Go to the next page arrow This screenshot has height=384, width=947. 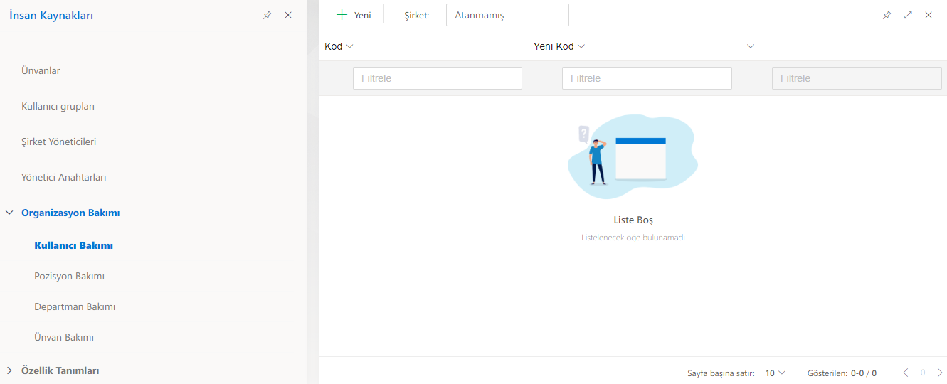pos(939,373)
